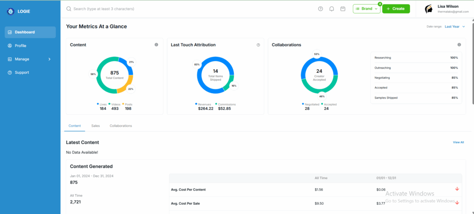Image resolution: width=474 pixels, height=214 pixels.
Task: Click the search input field
Action: tap(185, 9)
